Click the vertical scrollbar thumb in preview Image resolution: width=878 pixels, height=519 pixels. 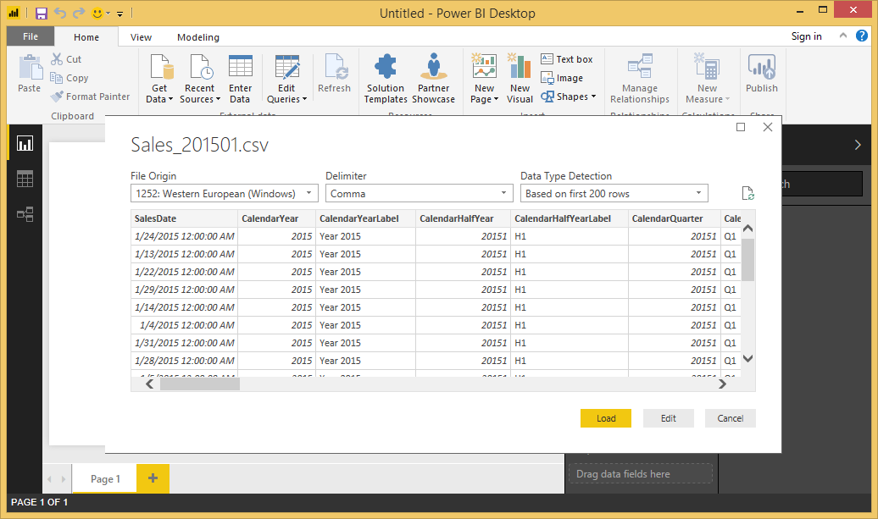[747, 259]
